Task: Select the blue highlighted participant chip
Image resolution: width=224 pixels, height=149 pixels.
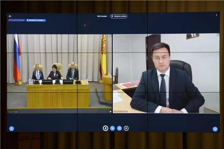Action: tap(36, 20)
